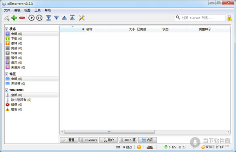
Task: Select the 启用 (0) status filter
Action: coord(31,63)
